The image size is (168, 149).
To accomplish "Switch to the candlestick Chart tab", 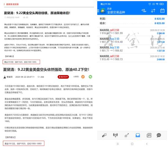I will (115, 135).
